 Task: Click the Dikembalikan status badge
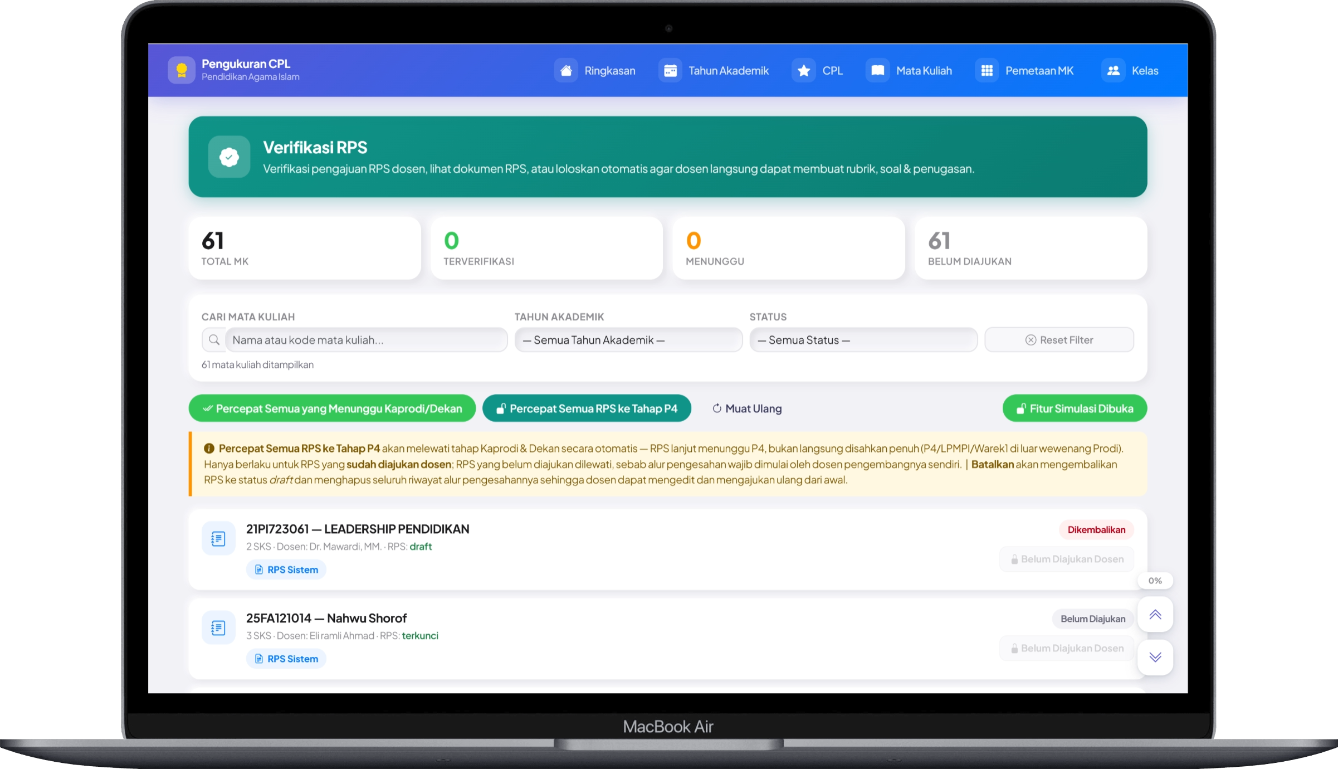pos(1096,529)
